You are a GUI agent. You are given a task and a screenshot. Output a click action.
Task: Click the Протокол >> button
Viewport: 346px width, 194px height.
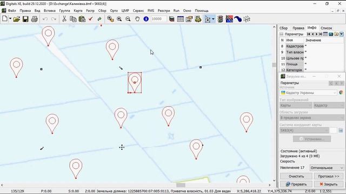click(x=329, y=176)
